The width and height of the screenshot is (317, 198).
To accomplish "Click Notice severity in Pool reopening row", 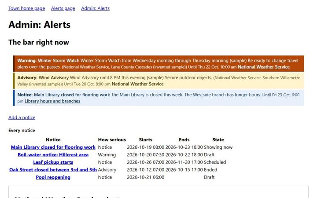I will (105, 177).
